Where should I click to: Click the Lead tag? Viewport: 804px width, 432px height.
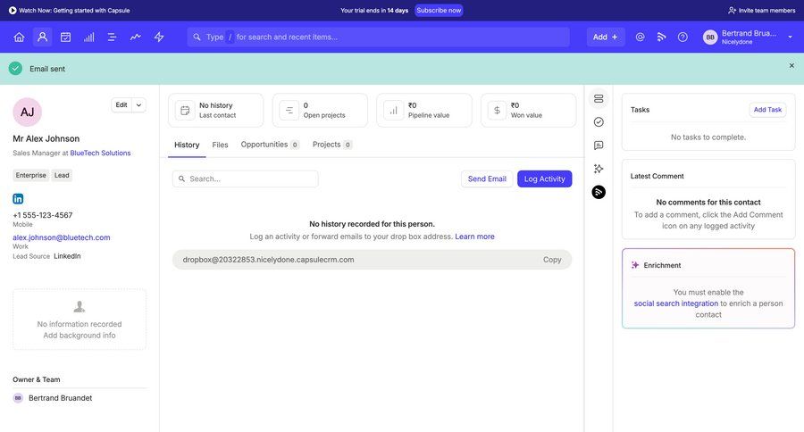62,175
